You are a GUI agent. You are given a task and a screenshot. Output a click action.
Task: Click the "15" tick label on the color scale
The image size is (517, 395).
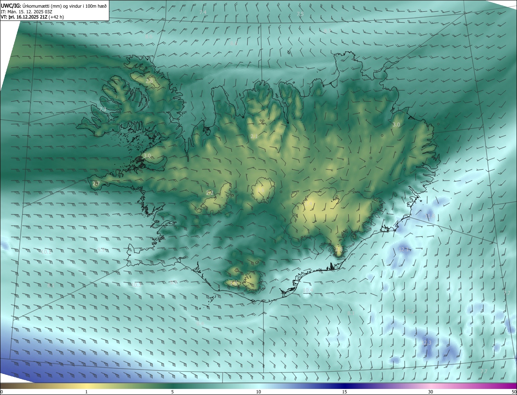click(345, 392)
